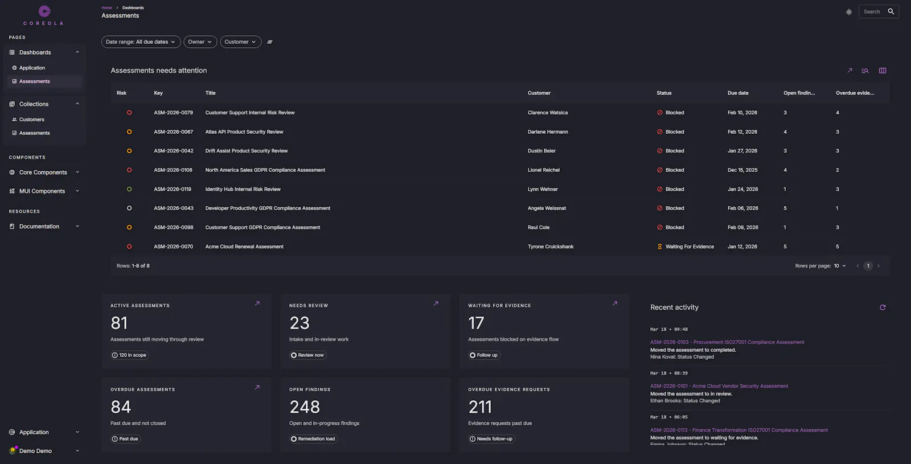Open the Waiting For Evidence card arrow
The width and height of the screenshot is (911, 464).
point(615,303)
